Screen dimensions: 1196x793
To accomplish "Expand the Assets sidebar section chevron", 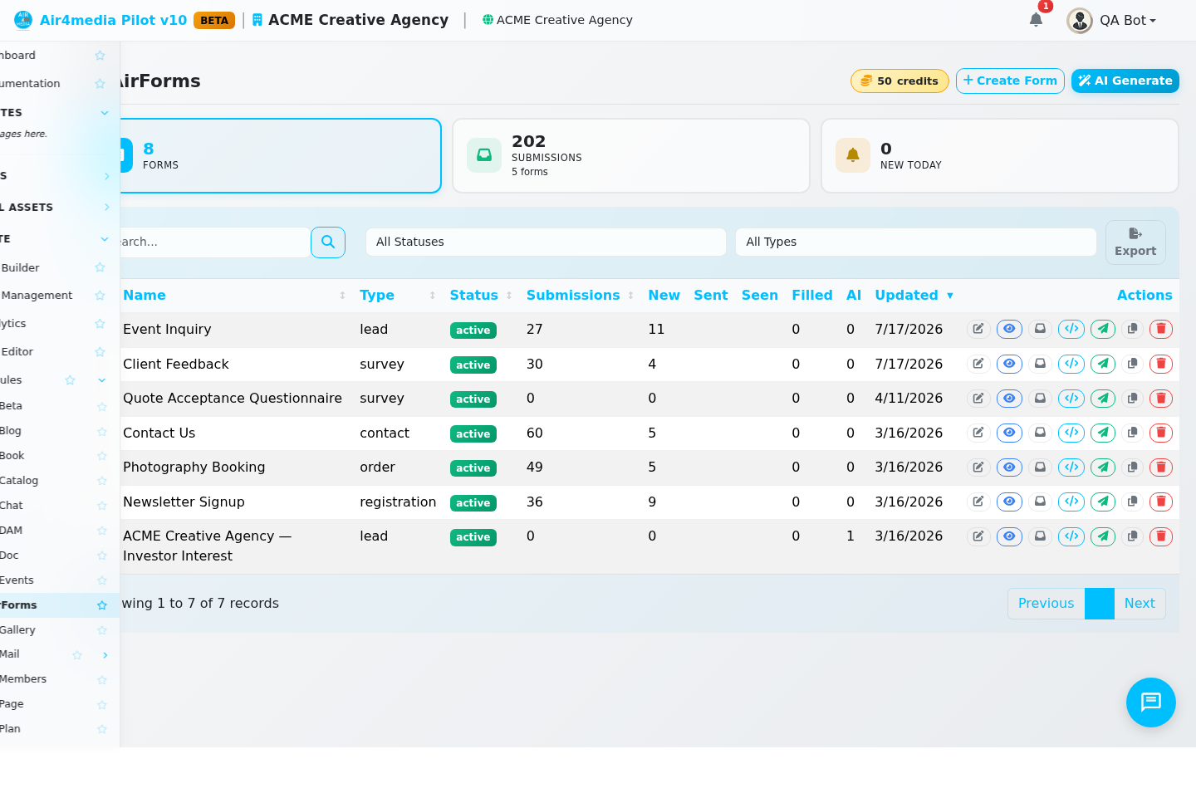I will [x=106, y=207].
